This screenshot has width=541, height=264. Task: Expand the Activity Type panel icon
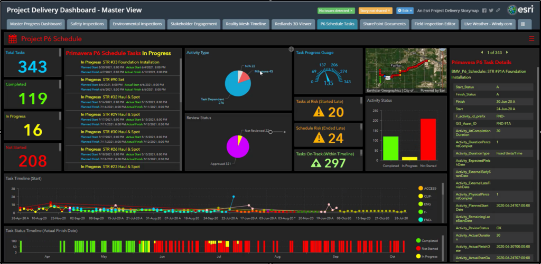click(291, 50)
